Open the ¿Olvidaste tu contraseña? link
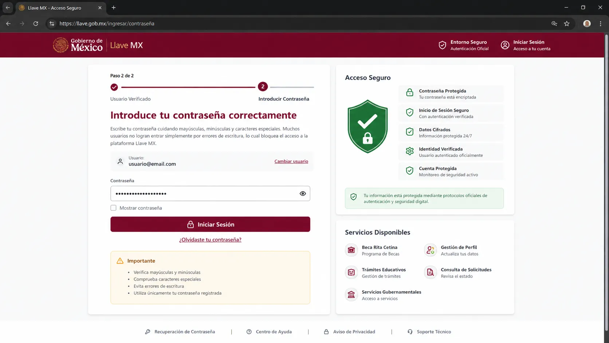609x343 pixels. [x=210, y=239]
